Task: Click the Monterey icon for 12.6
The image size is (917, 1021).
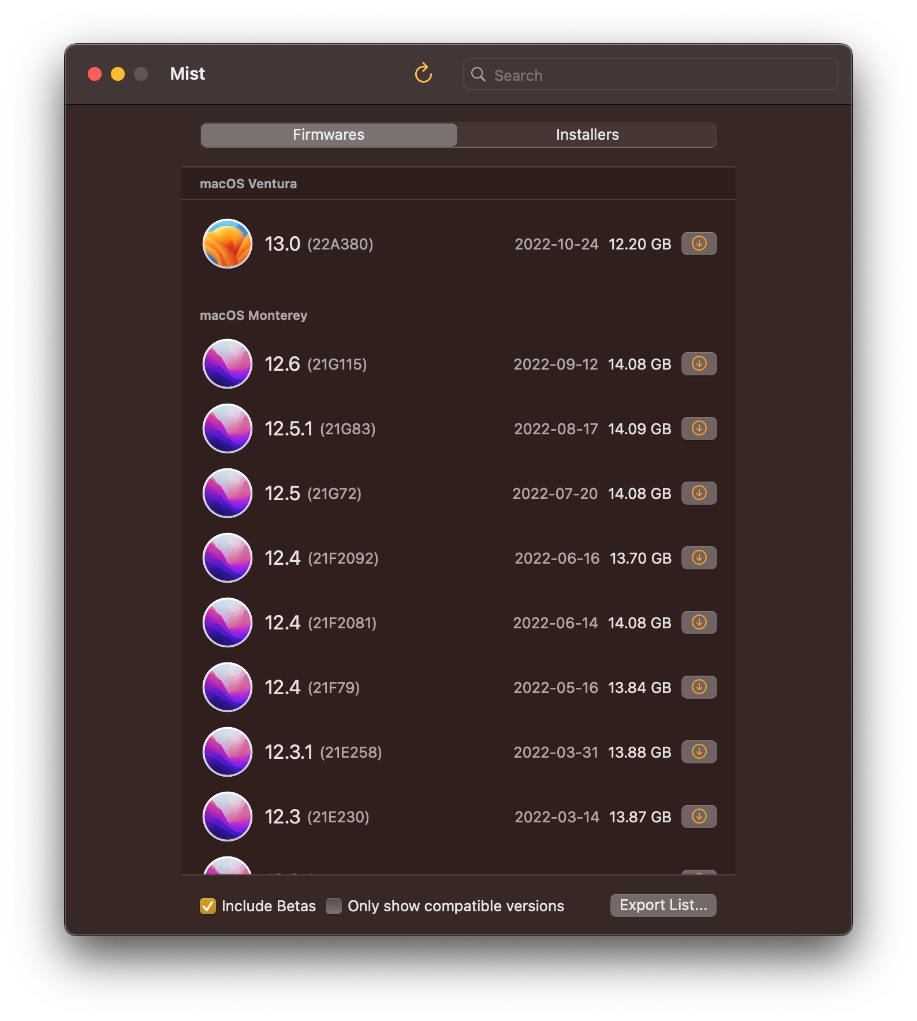Action: coord(228,364)
